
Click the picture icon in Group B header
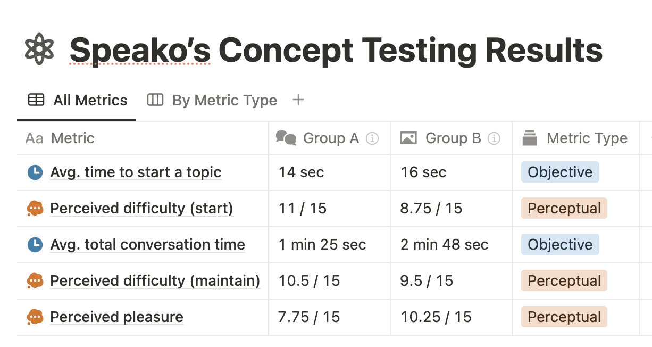(x=408, y=138)
